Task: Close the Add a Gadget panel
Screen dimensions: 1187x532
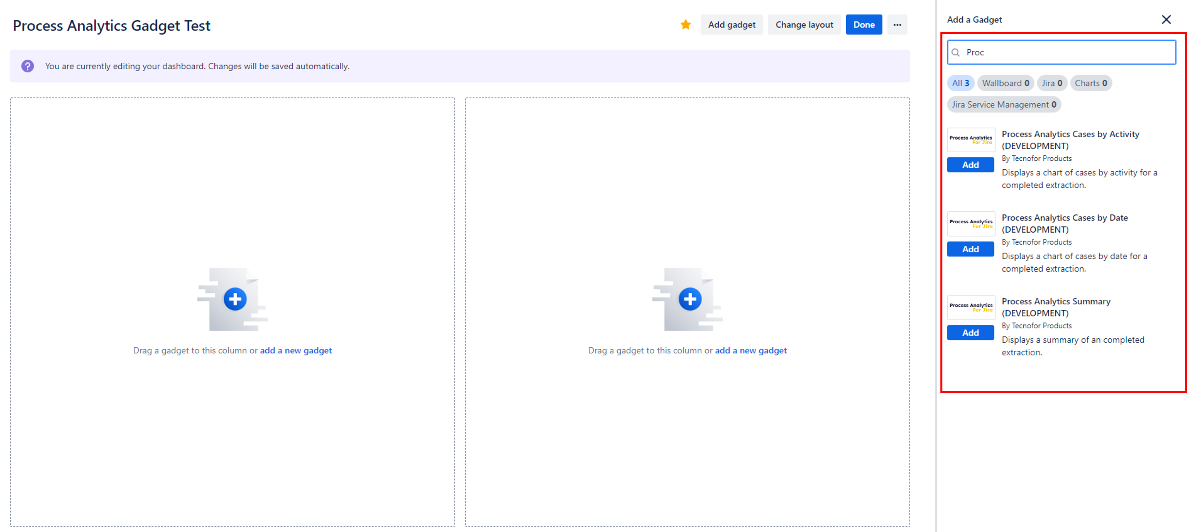Action: point(1166,20)
